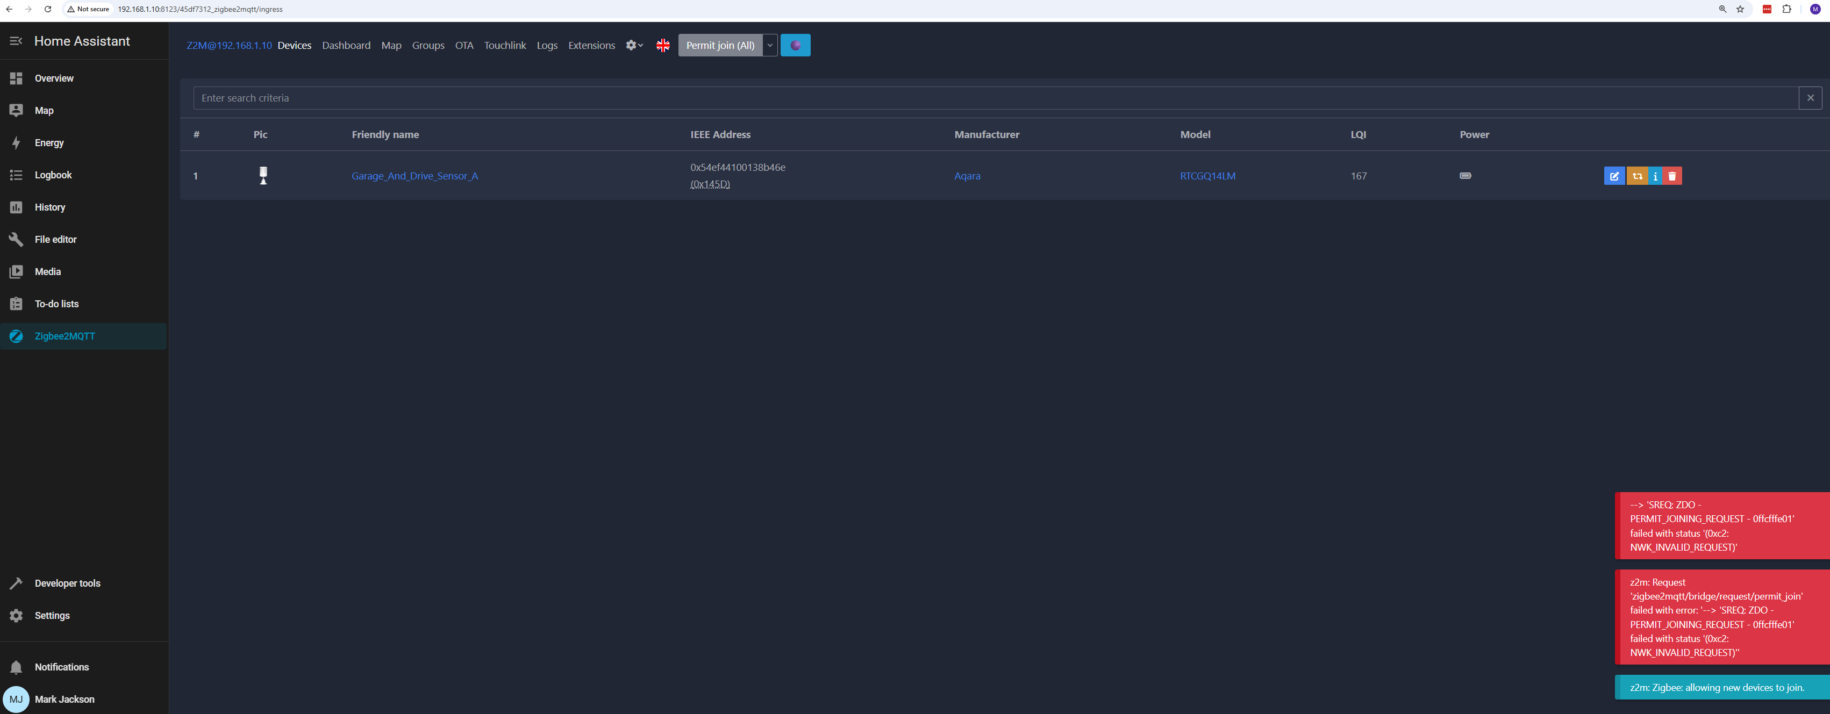Collapse the Home Assistant sidebar menu icon
1830x714 pixels.
(16, 41)
